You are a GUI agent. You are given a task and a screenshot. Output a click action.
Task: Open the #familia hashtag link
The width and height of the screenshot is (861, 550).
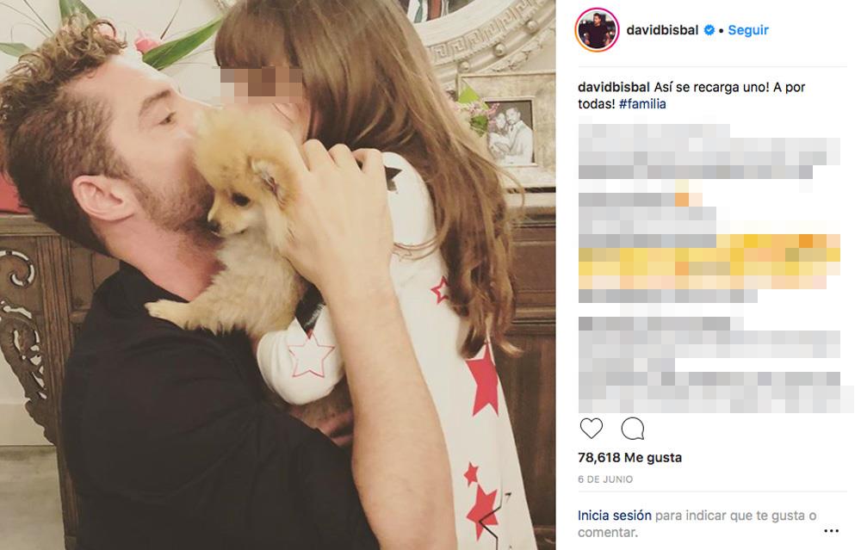click(x=642, y=104)
